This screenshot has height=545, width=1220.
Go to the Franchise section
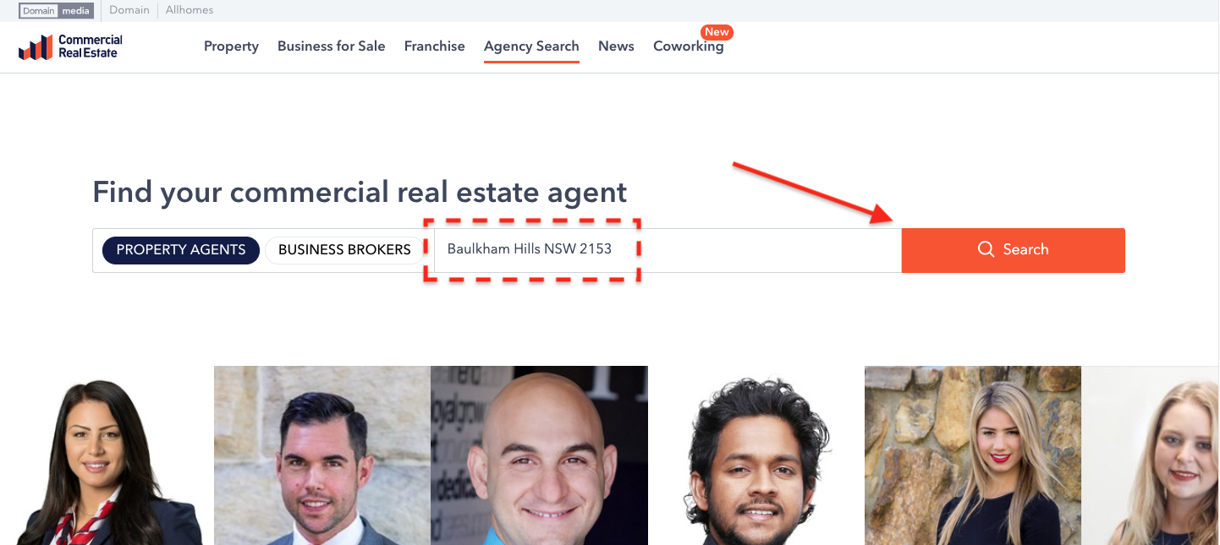(x=434, y=46)
